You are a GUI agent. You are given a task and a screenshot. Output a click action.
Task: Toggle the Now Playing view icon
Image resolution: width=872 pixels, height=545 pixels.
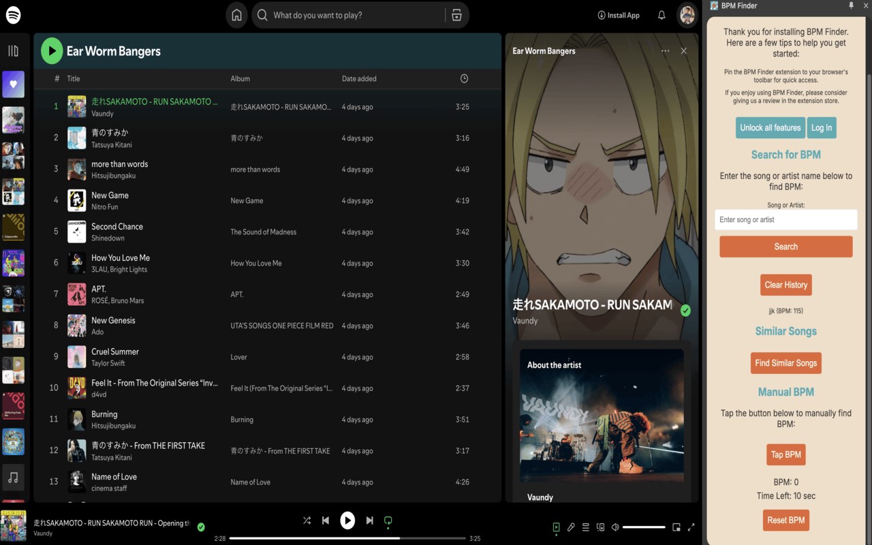click(557, 527)
